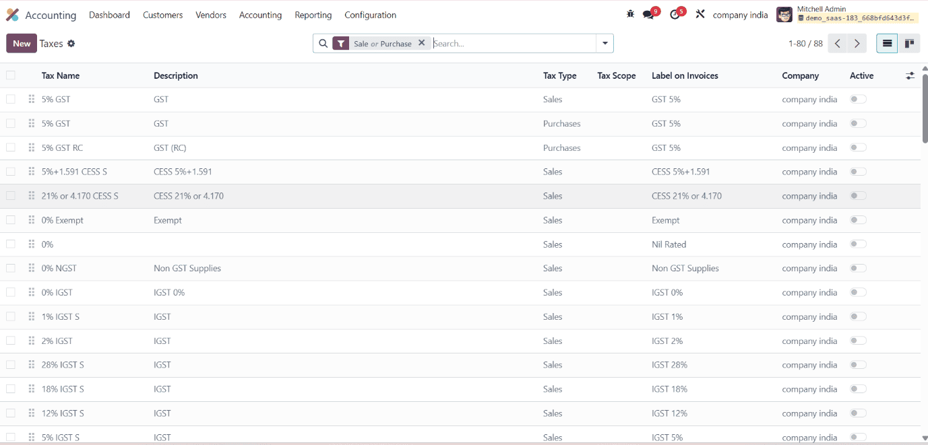Go to previous page of records

(837, 43)
